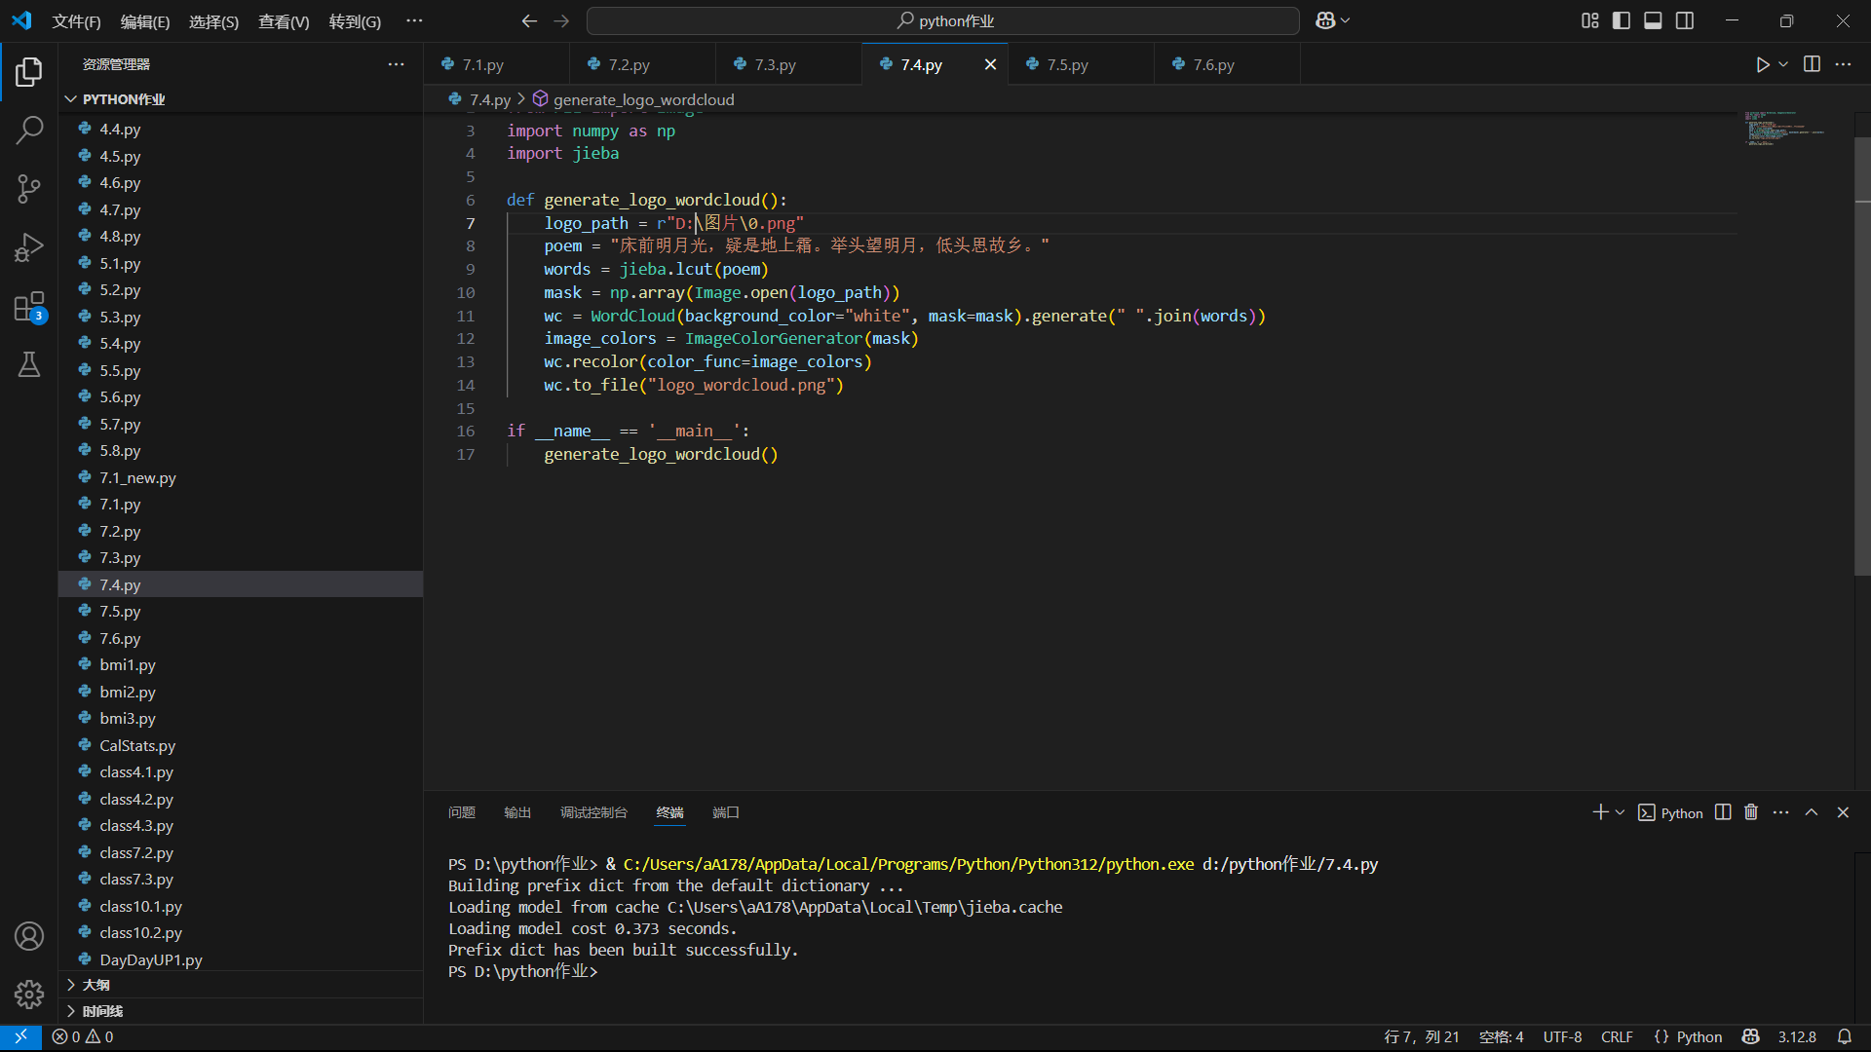Kill terminal with the trash icon
Screen dimensions: 1871x1052
coord(1751,812)
